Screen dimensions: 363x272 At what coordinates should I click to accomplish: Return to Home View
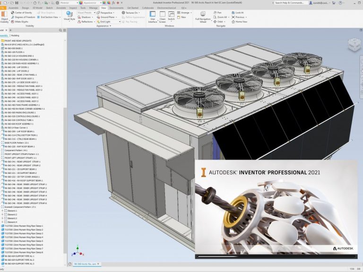tap(239, 22)
